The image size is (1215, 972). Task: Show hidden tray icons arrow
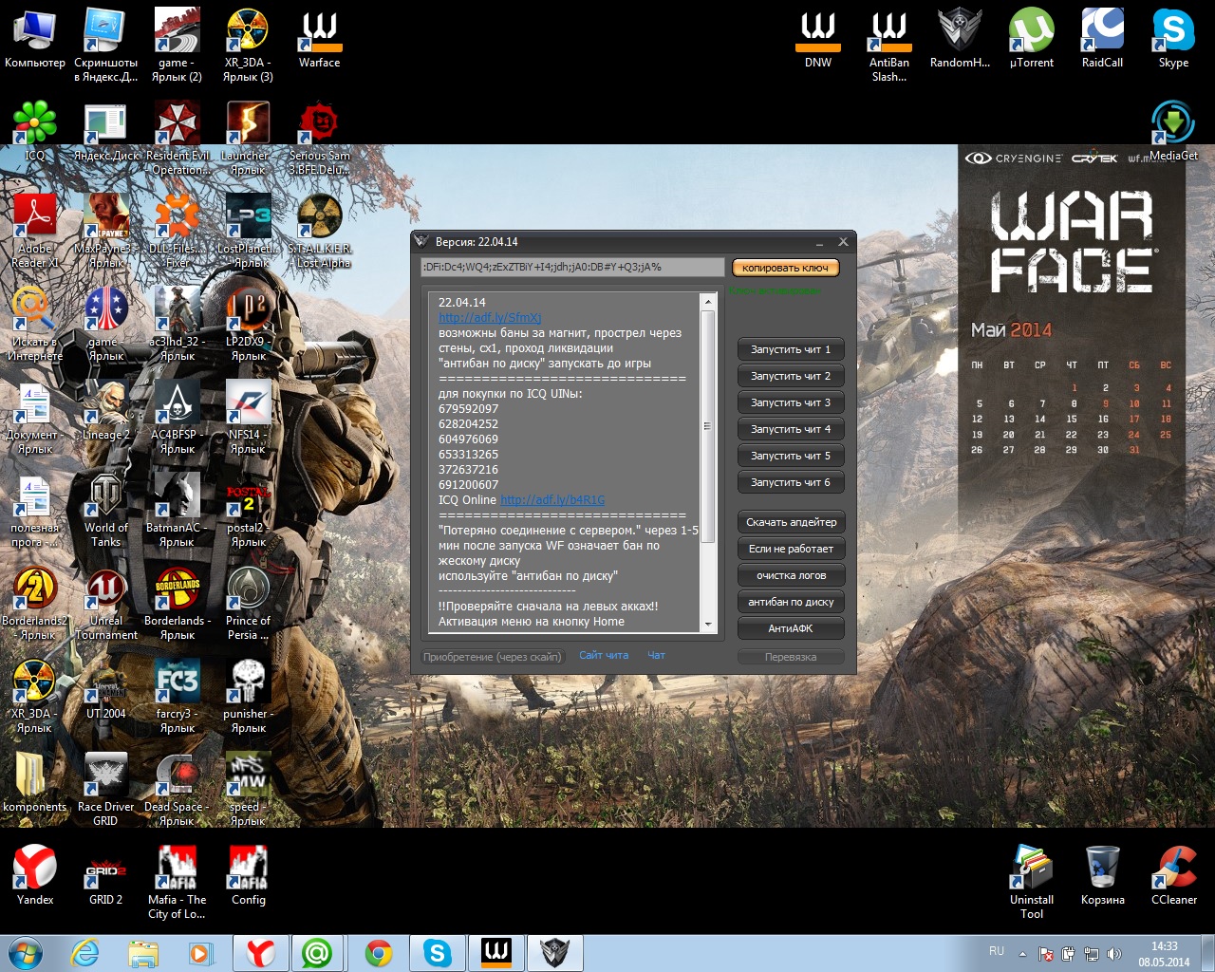[x=1022, y=954]
